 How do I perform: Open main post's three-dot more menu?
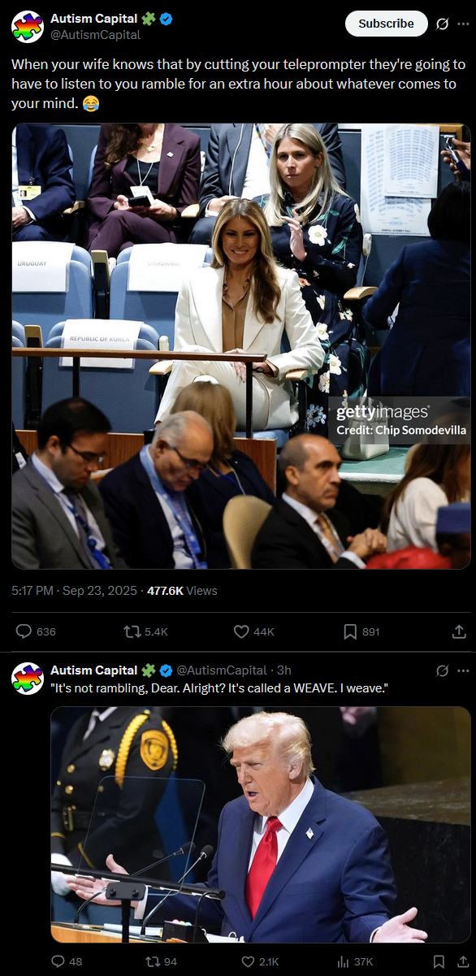click(463, 24)
